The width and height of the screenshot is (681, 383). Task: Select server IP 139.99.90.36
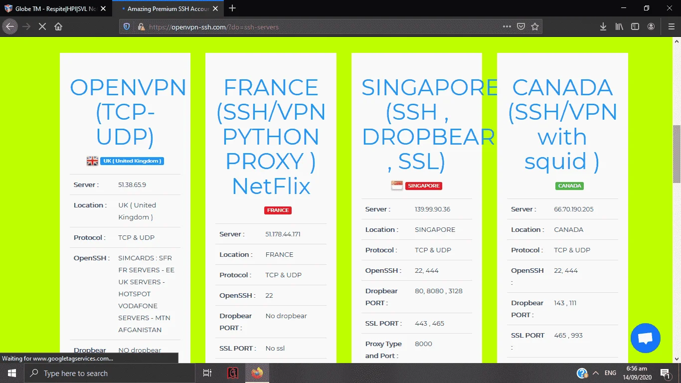pyautogui.click(x=432, y=209)
